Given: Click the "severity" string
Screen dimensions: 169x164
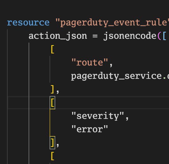Looking at the screenshot, I should (98, 116).
